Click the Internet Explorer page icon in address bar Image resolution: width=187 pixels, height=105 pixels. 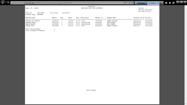[12, 3]
